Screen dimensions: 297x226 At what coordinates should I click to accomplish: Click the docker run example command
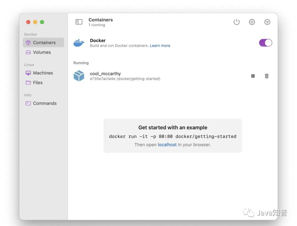click(x=172, y=136)
